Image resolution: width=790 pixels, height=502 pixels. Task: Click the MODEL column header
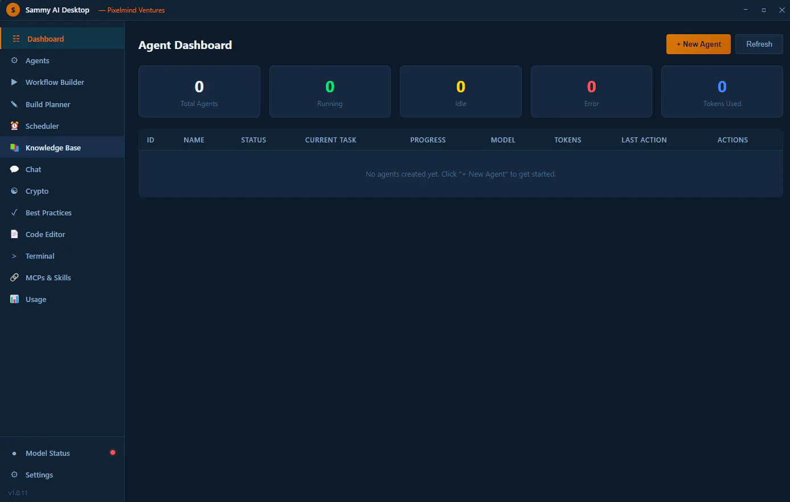[x=503, y=140]
